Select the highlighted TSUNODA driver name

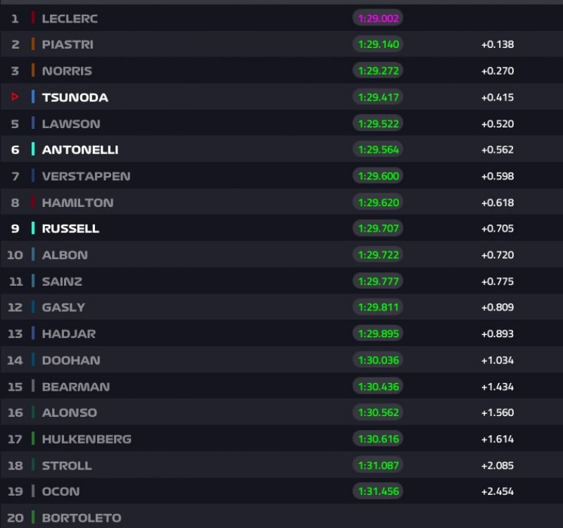tap(75, 97)
